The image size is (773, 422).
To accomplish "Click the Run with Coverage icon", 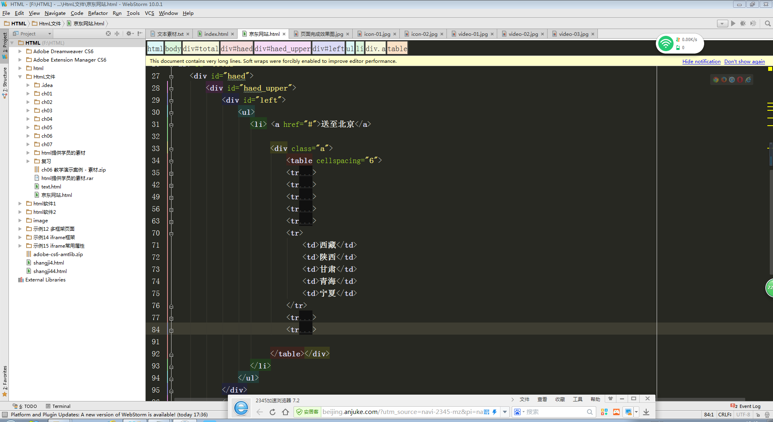I will 753,23.
